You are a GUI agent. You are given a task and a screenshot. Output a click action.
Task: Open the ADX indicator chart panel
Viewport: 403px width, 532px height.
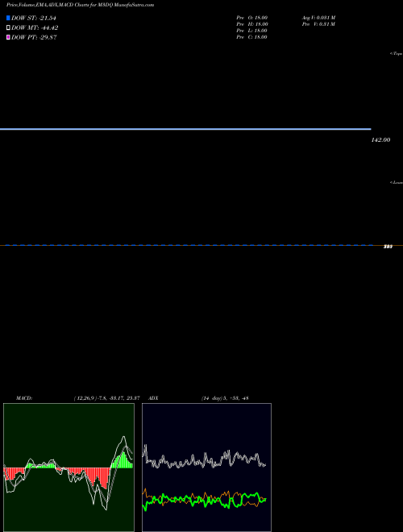[x=206, y=468]
